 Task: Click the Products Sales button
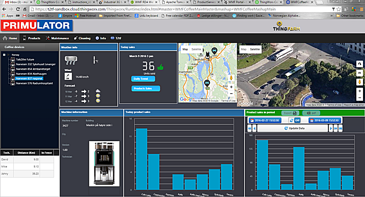tap(146, 88)
